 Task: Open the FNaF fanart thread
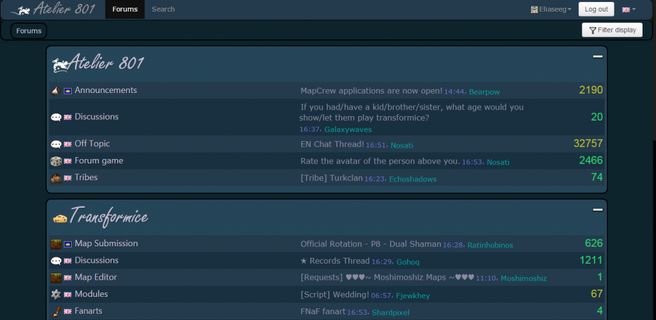(323, 312)
